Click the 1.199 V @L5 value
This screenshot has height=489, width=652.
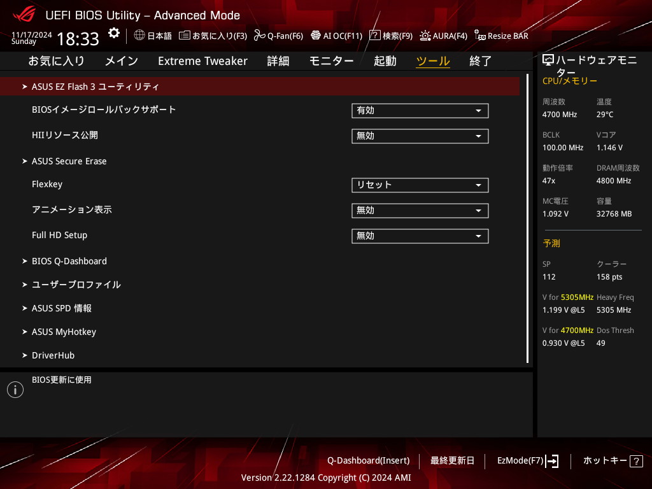point(563,310)
